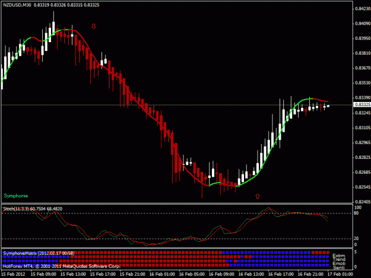Click the 0.82825 price scale value
Viewport: 371px width, 278px height.
(363, 158)
